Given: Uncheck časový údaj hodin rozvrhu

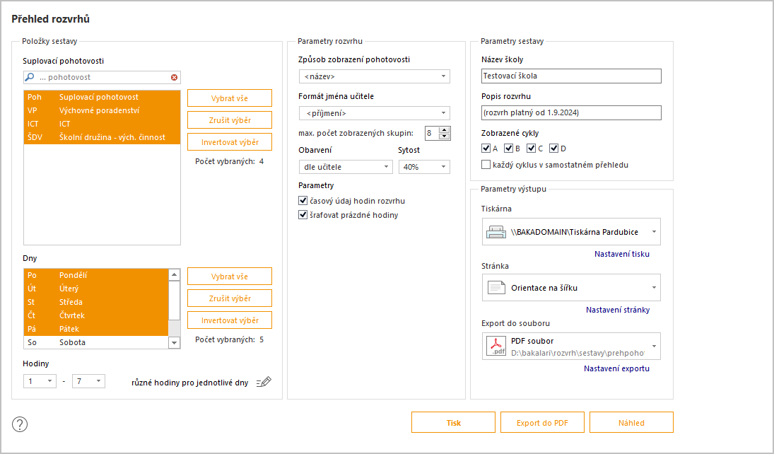Looking at the screenshot, I should (x=303, y=201).
